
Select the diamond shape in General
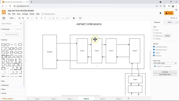click(x=16, y=49)
